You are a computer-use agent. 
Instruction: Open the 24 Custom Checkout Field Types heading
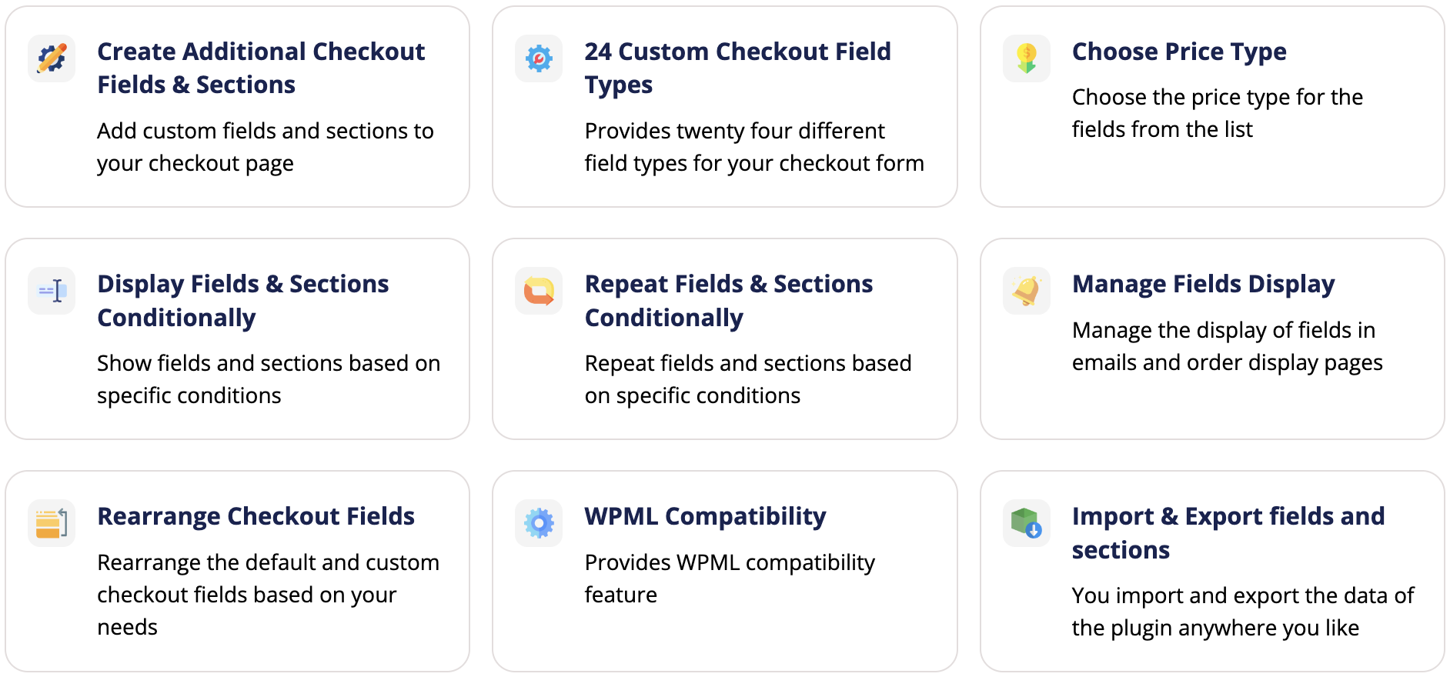pos(737,68)
